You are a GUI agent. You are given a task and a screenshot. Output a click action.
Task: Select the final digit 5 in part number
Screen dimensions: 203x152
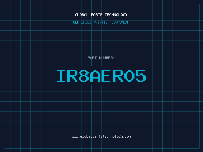coord(141,76)
